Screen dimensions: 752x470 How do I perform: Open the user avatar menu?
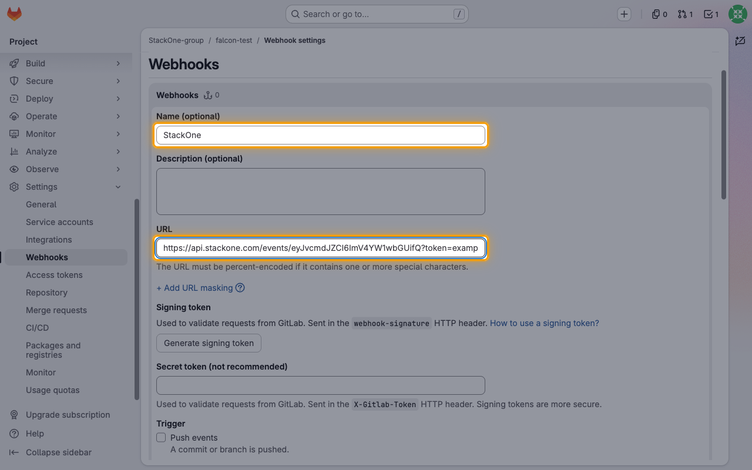[738, 14]
